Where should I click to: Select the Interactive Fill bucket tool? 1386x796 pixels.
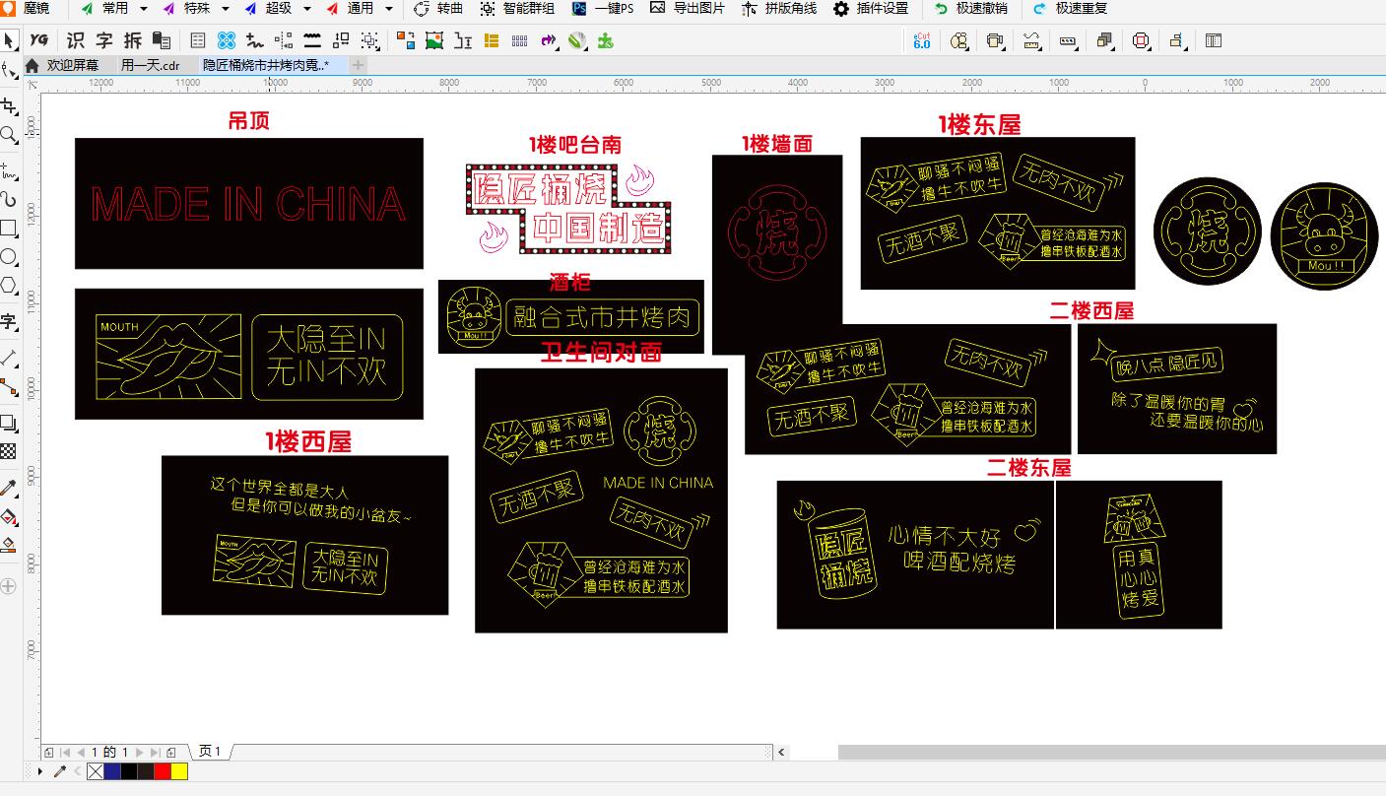coord(9,516)
